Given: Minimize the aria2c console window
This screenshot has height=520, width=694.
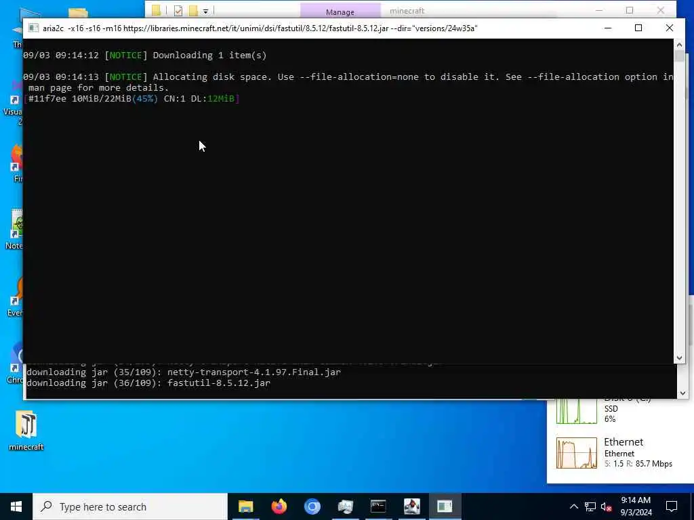Looking at the screenshot, I should 608,28.
